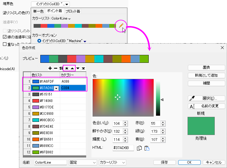Select color row #6FB802

pyautogui.click(x=55, y=152)
